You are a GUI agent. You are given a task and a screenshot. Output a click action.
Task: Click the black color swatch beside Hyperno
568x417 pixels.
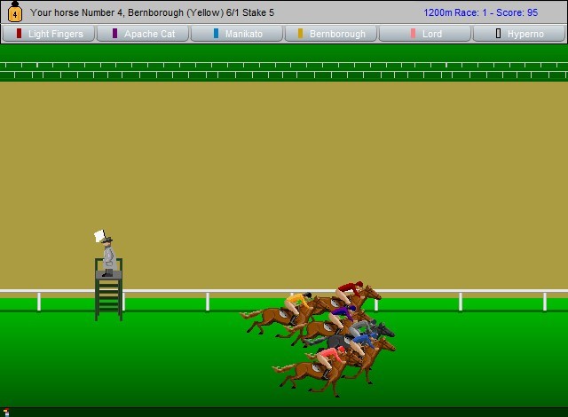pos(498,34)
